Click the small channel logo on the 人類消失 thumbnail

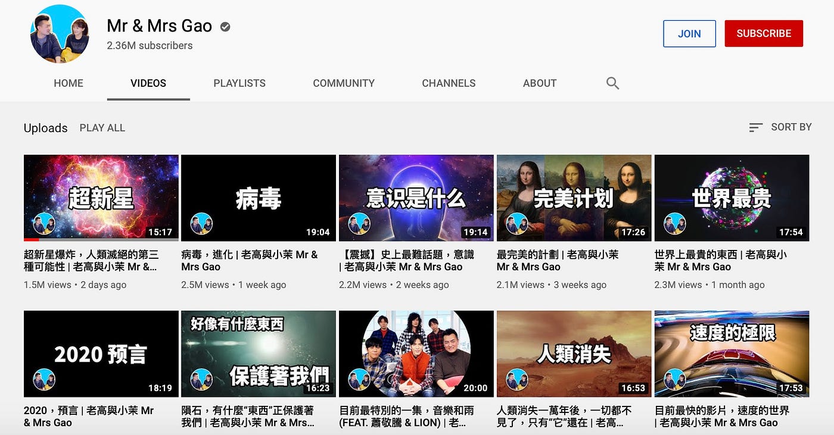[x=517, y=380]
